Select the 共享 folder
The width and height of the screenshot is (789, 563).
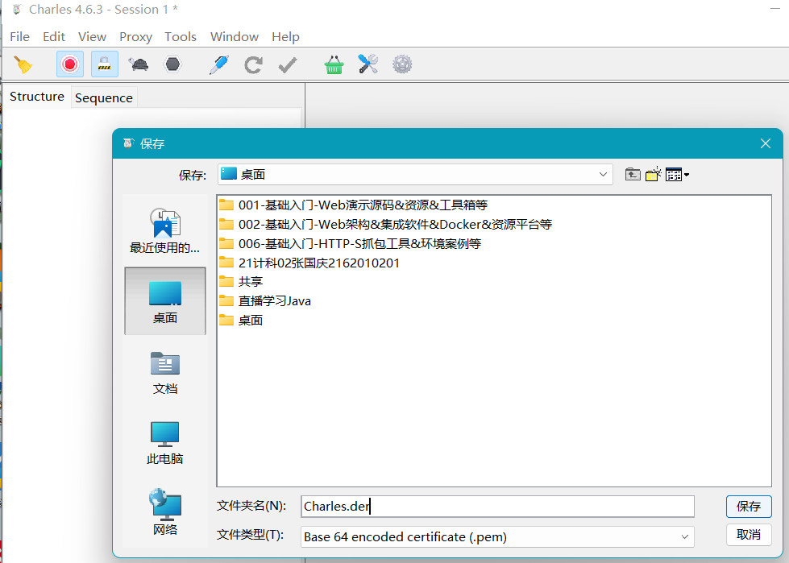coord(241,282)
